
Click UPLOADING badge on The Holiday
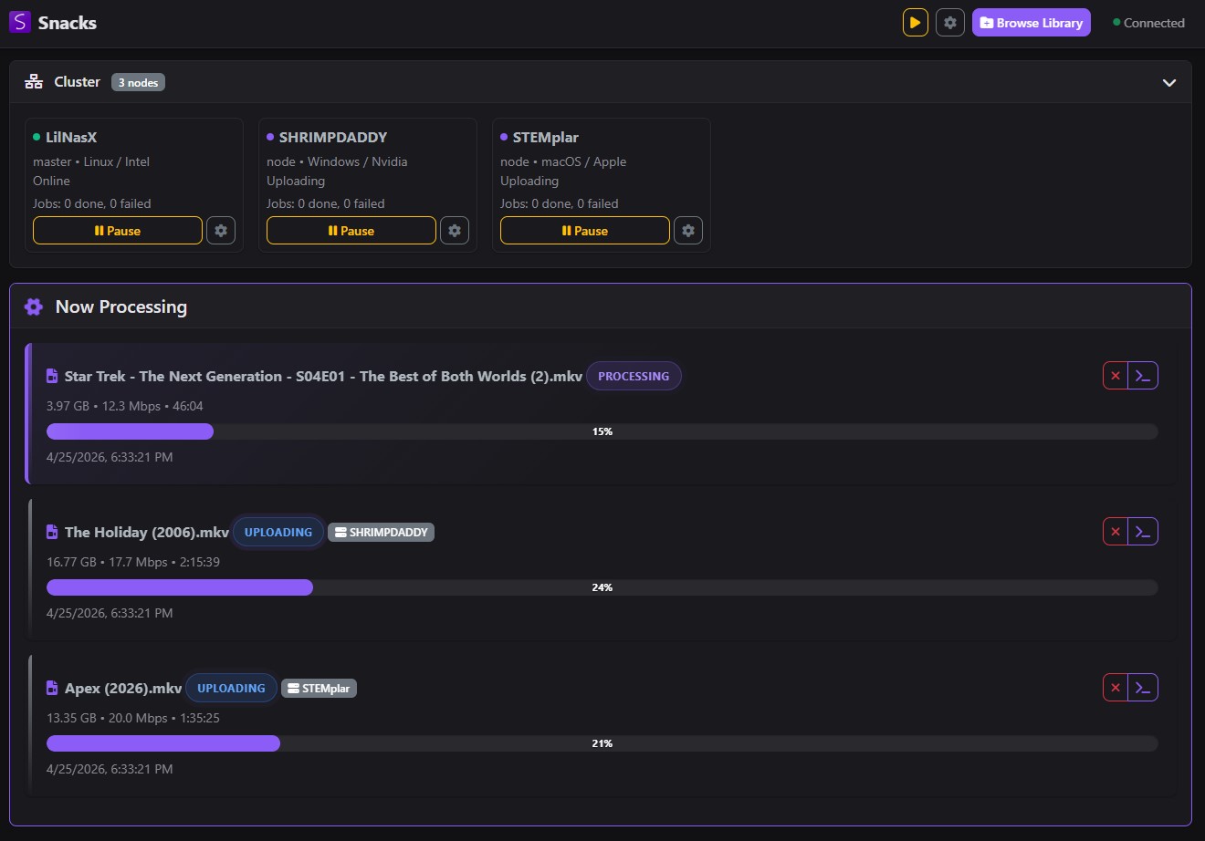click(x=278, y=532)
